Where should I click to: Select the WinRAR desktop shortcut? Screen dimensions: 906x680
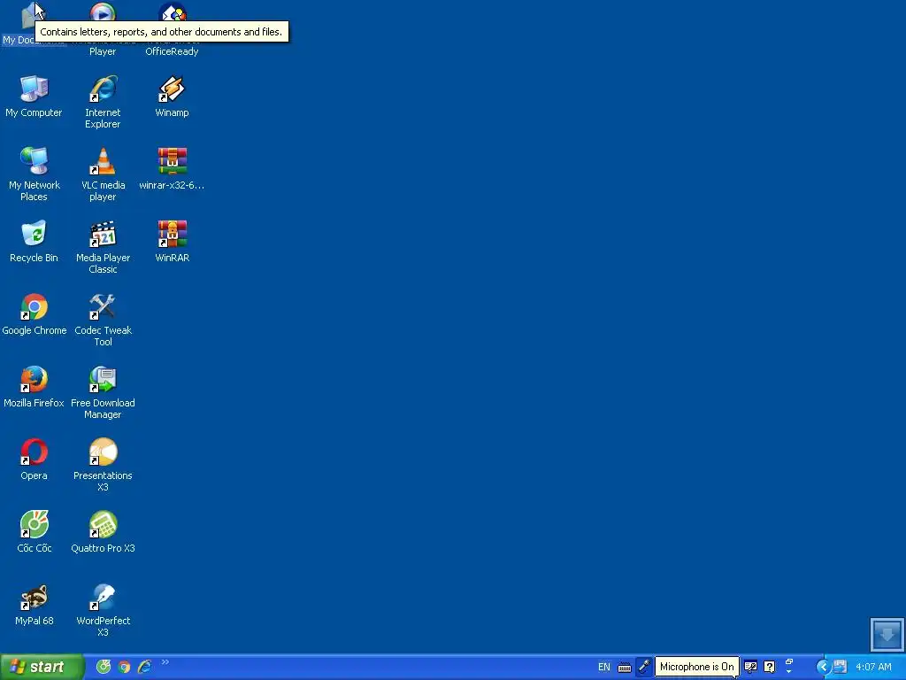(x=172, y=241)
